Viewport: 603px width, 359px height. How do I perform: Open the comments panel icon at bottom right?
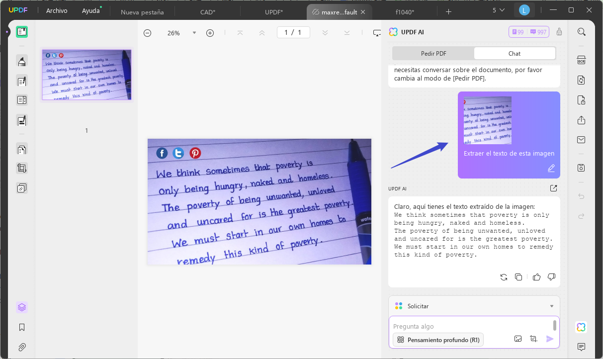[x=581, y=347]
